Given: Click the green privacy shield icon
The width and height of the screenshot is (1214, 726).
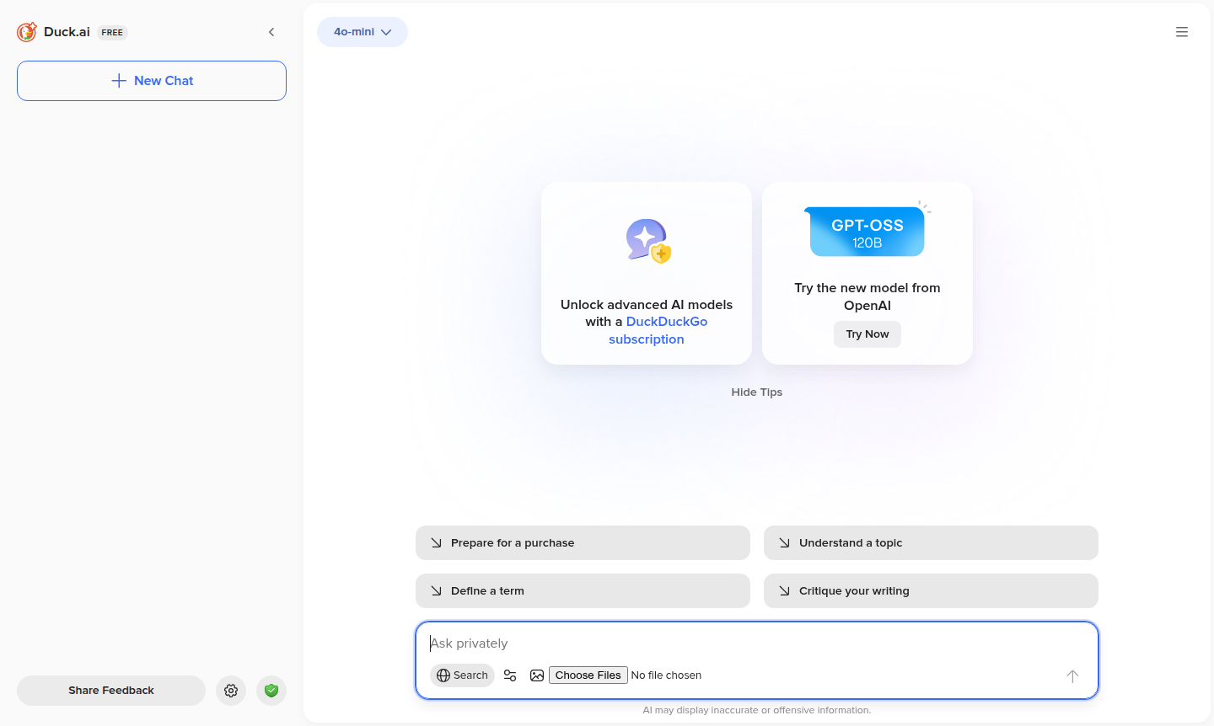Looking at the screenshot, I should pyautogui.click(x=271, y=690).
